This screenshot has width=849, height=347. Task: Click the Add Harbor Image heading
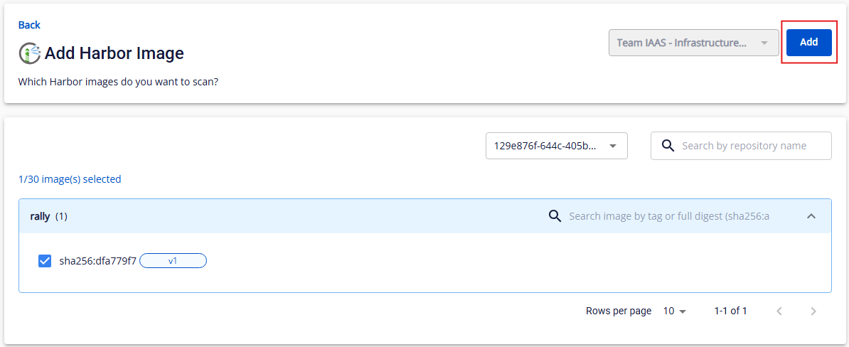pos(114,53)
